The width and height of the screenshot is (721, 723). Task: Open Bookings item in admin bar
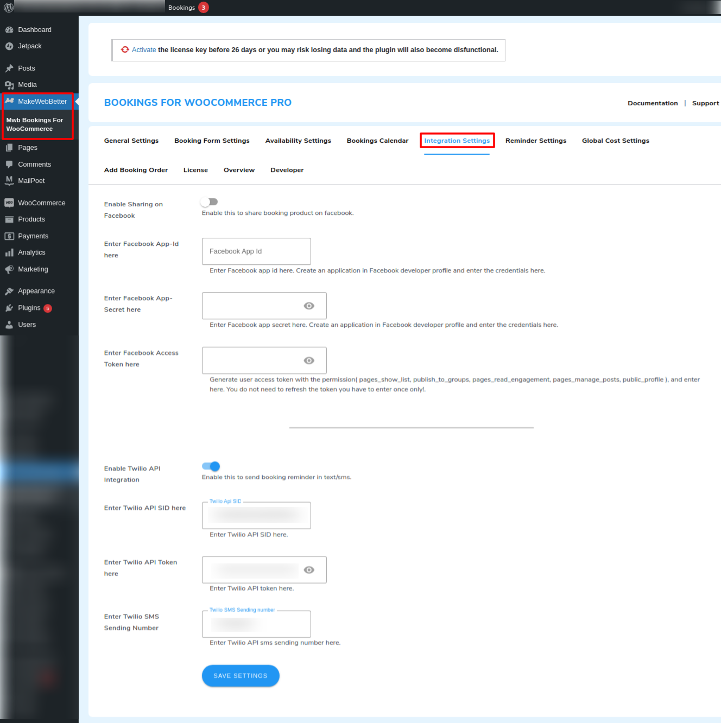(181, 8)
